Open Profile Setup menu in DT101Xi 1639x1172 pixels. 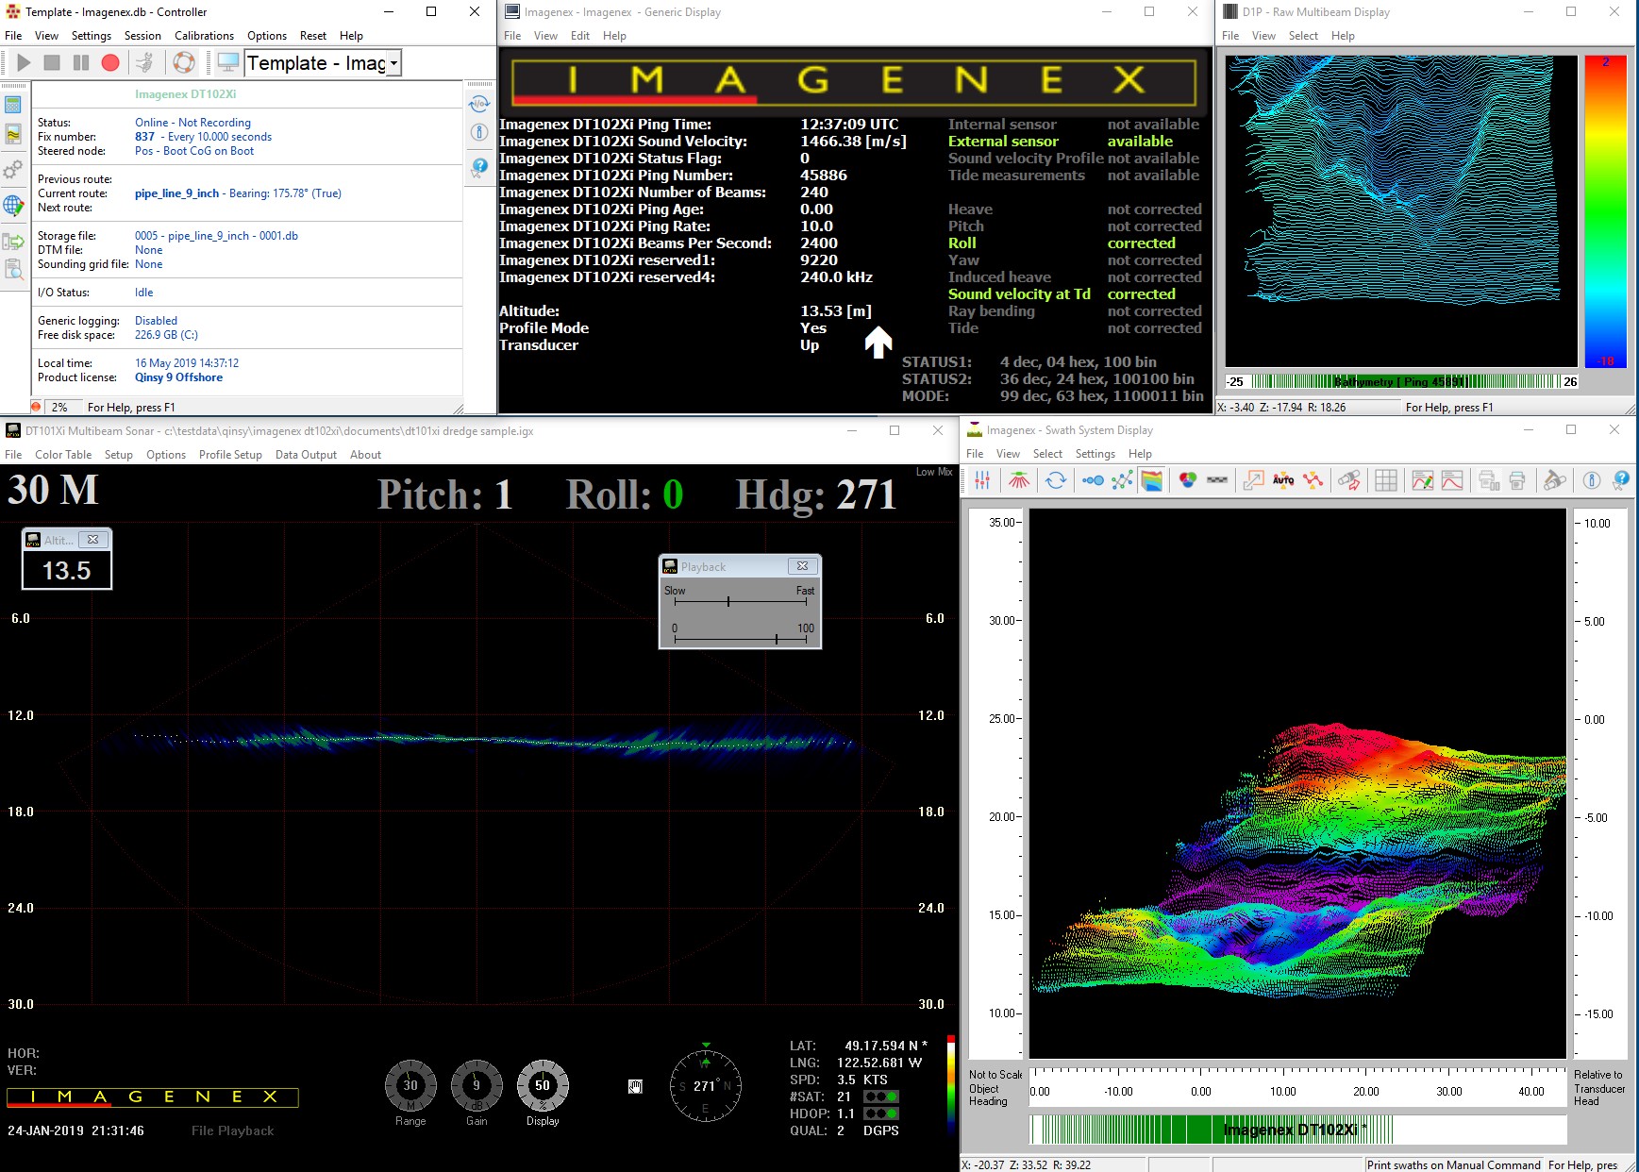(x=230, y=455)
